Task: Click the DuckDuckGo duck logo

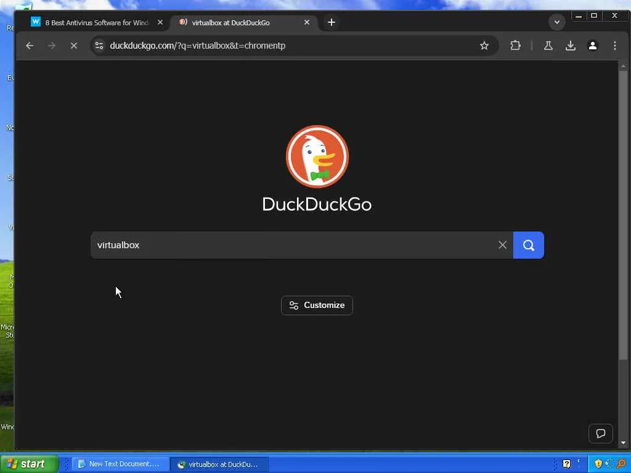Action: click(x=317, y=156)
